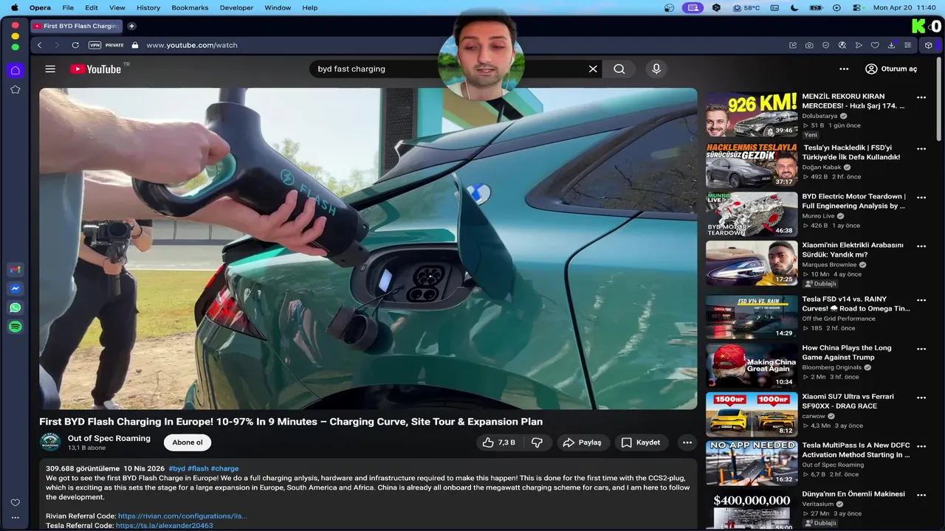
Task: Open the 926 KM Mercedes video thumbnail
Action: 752,115
